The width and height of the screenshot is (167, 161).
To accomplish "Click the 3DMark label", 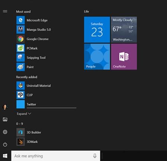I will [32, 142].
